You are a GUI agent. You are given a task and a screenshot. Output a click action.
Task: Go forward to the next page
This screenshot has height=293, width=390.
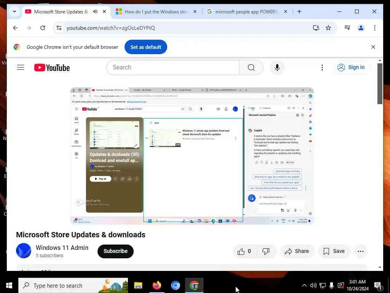pyautogui.click(x=29, y=28)
